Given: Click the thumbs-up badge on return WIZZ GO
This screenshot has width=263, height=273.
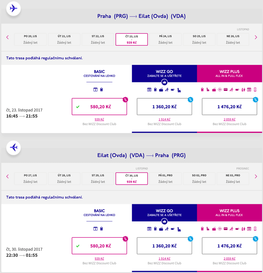Looking at the screenshot, I should coord(164,221).
